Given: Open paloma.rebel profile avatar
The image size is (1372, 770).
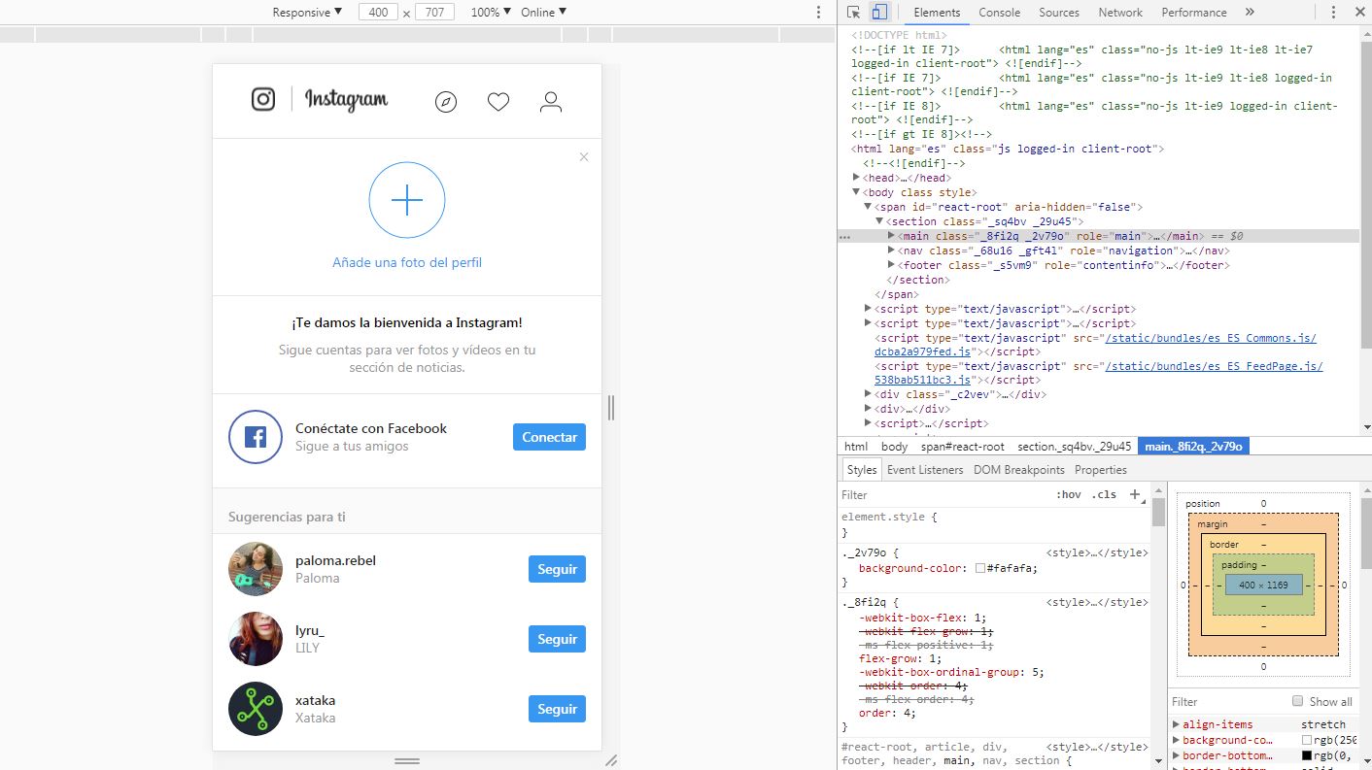Looking at the screenshot, I should tap(256, 569).
